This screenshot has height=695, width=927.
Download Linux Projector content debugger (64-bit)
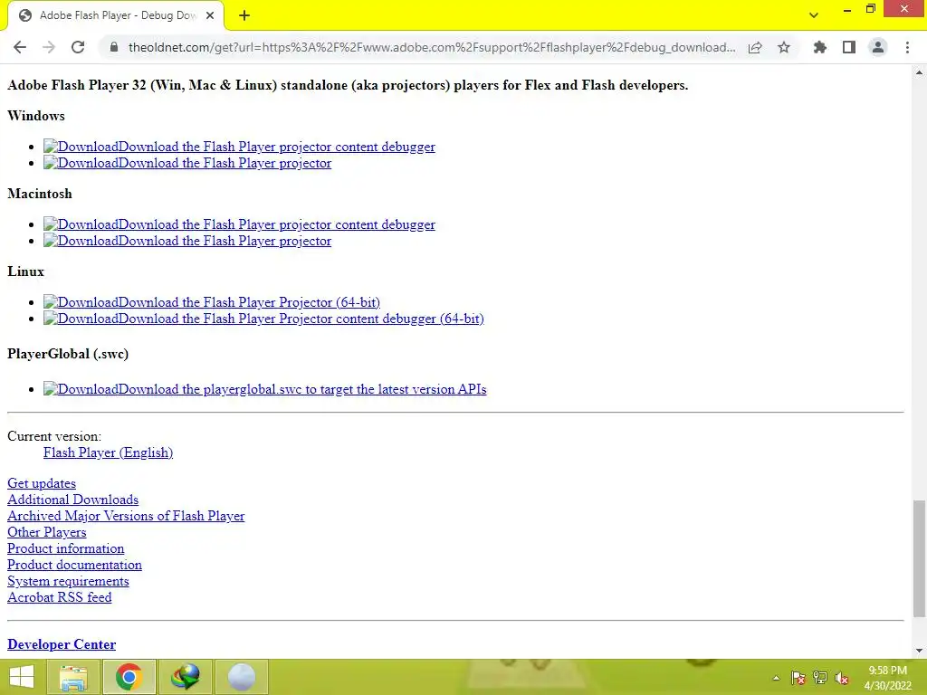263,319
